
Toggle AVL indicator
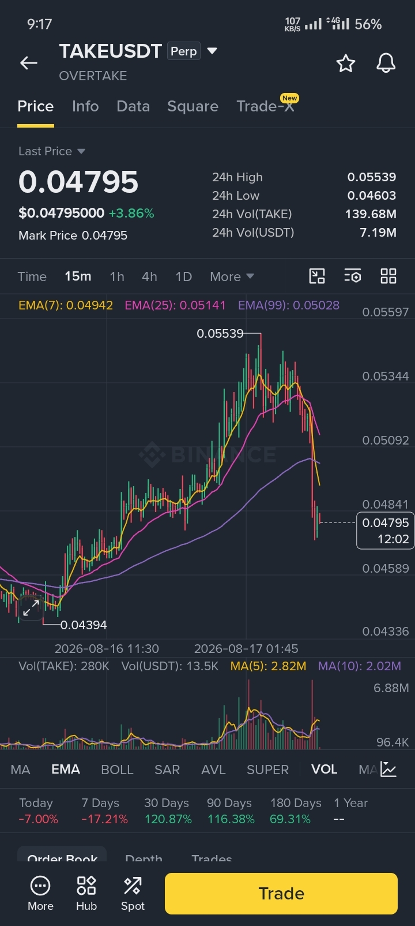coord(213,770)
